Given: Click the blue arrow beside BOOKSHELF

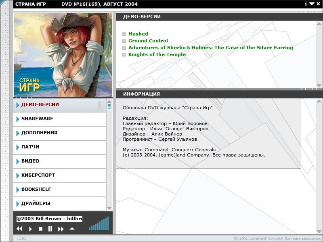Looking at the screenshot, I should tap(18, 190).
